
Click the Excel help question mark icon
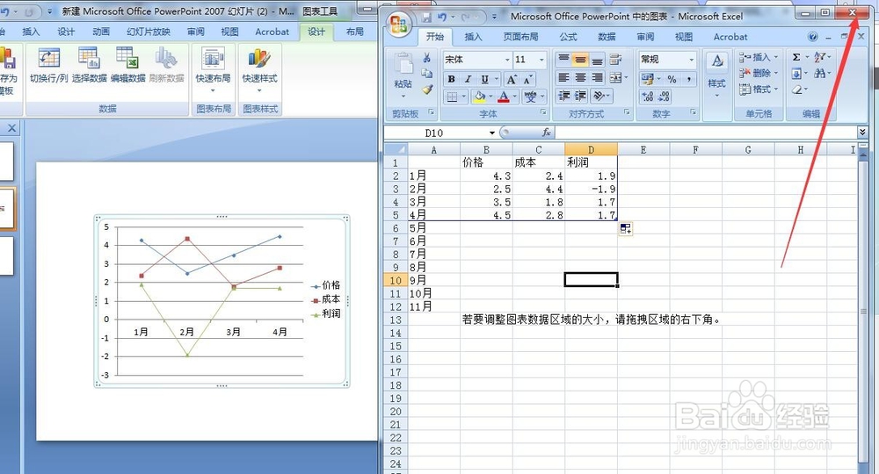pyautogui.click(x=813, y=37)
